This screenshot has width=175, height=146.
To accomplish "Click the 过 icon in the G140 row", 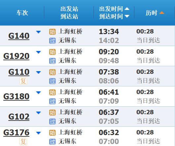I will [x=52, y=41].
